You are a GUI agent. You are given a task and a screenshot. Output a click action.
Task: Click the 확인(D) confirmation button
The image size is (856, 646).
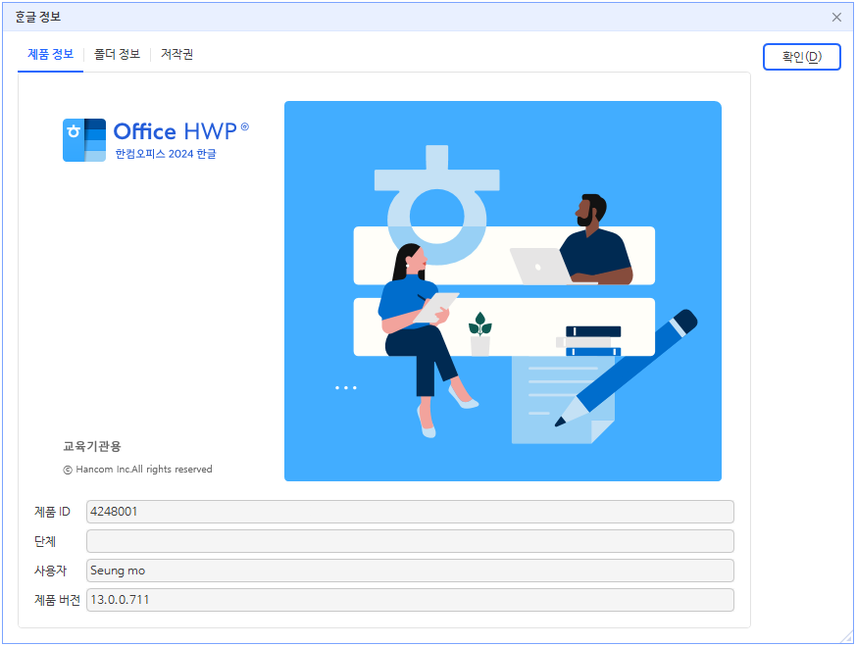[x=801, y=57]
